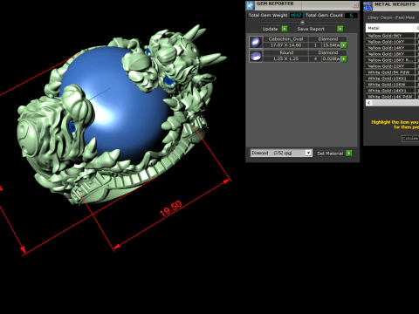Image resolution: width=419 pixels, height=314 pixels.
Task: Select the Cabochon_Oval gem thumbnail
Action: click(256, 42)
